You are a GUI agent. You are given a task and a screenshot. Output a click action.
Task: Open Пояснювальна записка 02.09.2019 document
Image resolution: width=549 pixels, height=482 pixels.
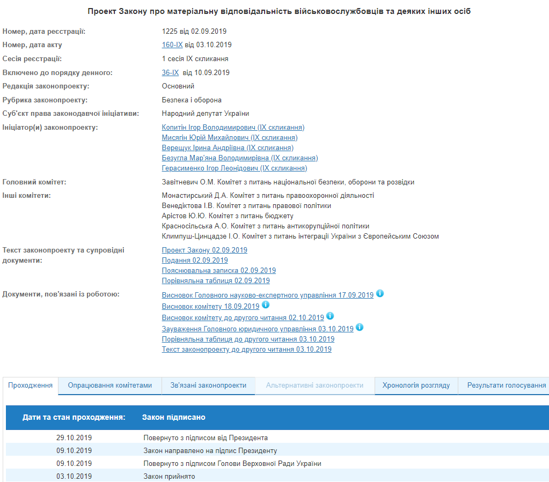pyautogui.click(x=218, y=271)
